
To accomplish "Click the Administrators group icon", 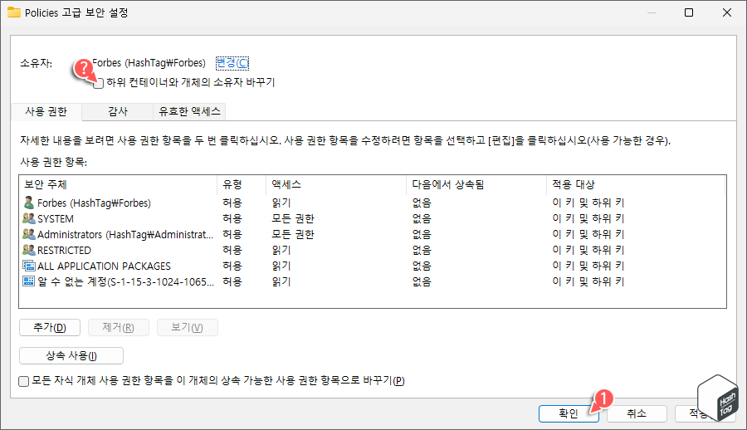I will pyautogui.click(x=28, y=234).
